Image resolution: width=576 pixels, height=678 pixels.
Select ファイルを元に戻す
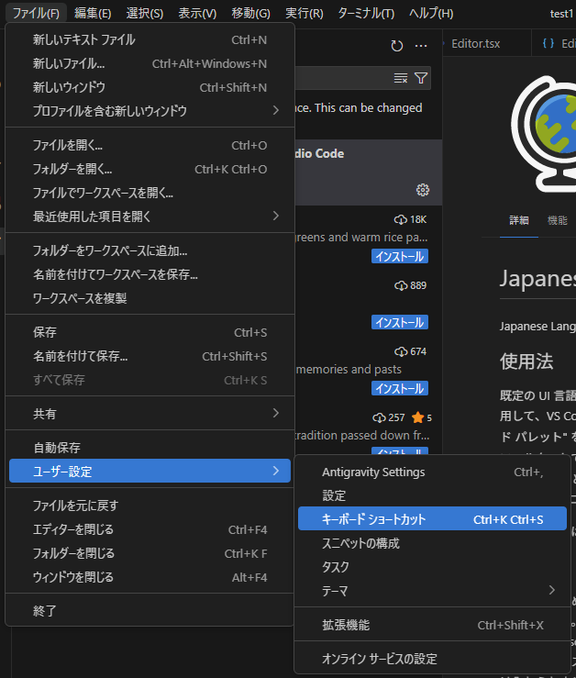coord(150,506)
